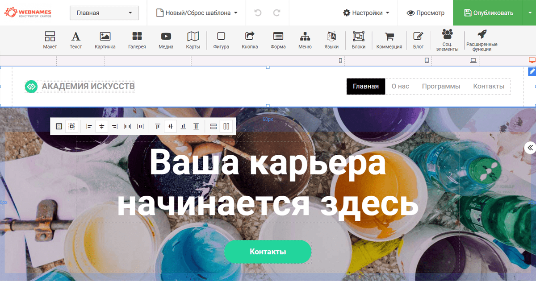Image resolution: width=536 pixels, height=281 pixels.
Task: Toggle the solid frame option in alignment bar
Action: (59, 127)
